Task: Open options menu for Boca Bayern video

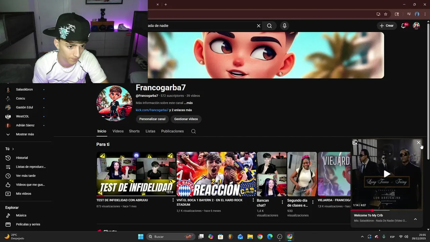Action: (x=253, y=200)
